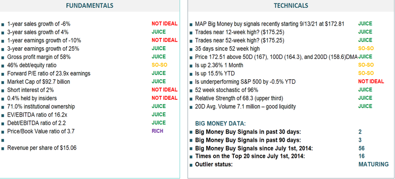
Task: Click bullet next to Market Cap of $92.7 billion
Action: click(x=3, y=83)
